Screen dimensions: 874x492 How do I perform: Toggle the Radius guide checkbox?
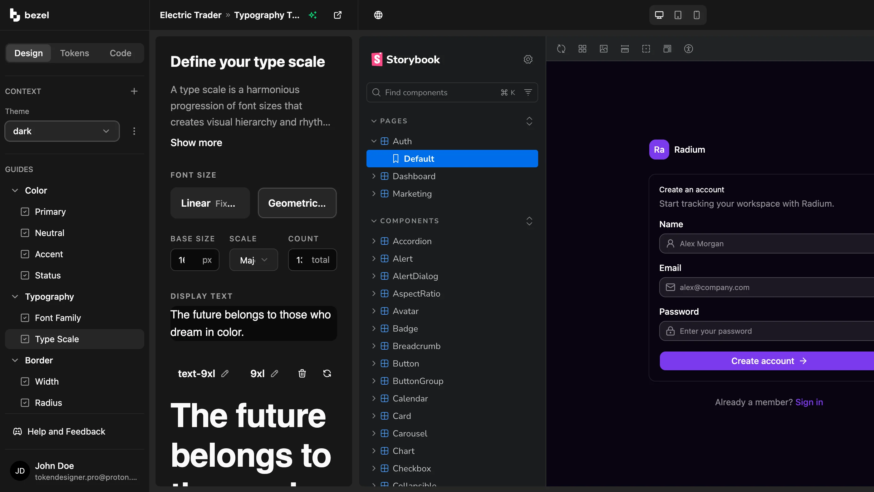pos(25,403)
